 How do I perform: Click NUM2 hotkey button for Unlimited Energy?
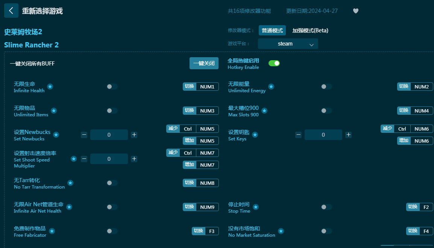point(415,87)
